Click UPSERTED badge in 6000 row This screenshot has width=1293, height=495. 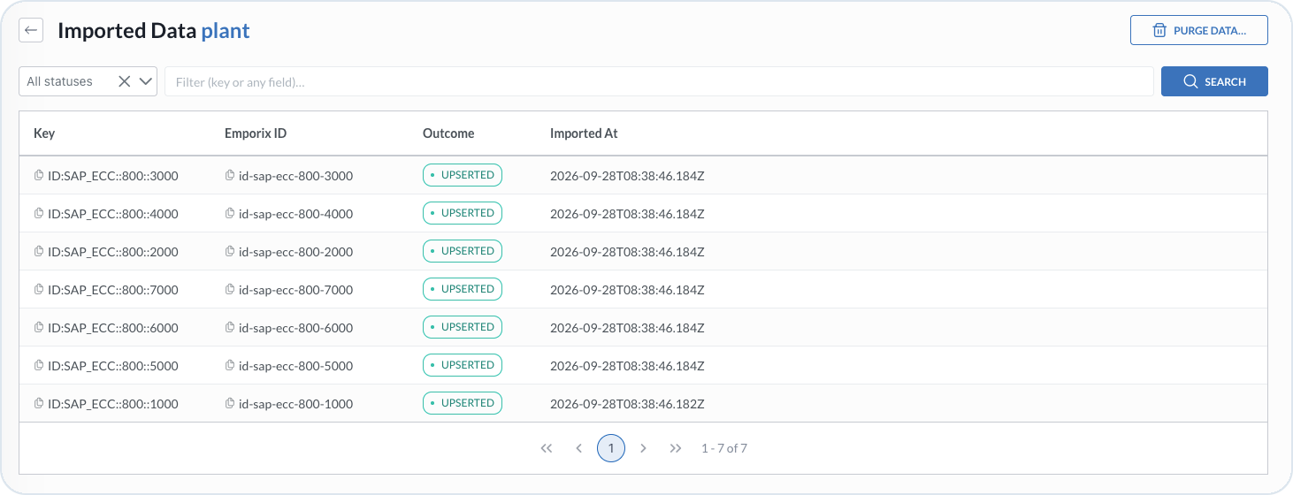coord(463,327)
